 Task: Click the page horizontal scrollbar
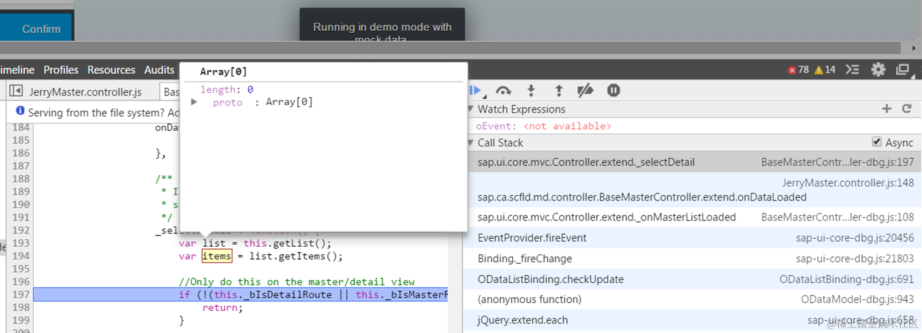pos(450,48)
